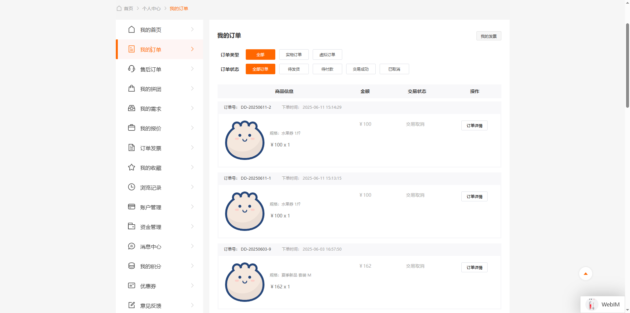Expand the chevron next to 账户管理
Screen dimensions: 630x313
click(x=192, y=207)
